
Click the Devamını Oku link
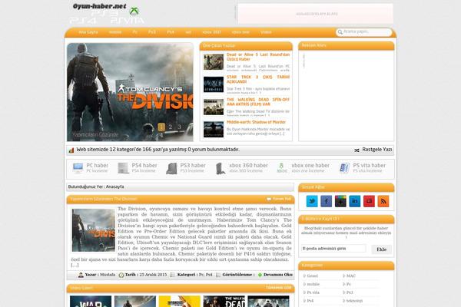coord(278,275)
